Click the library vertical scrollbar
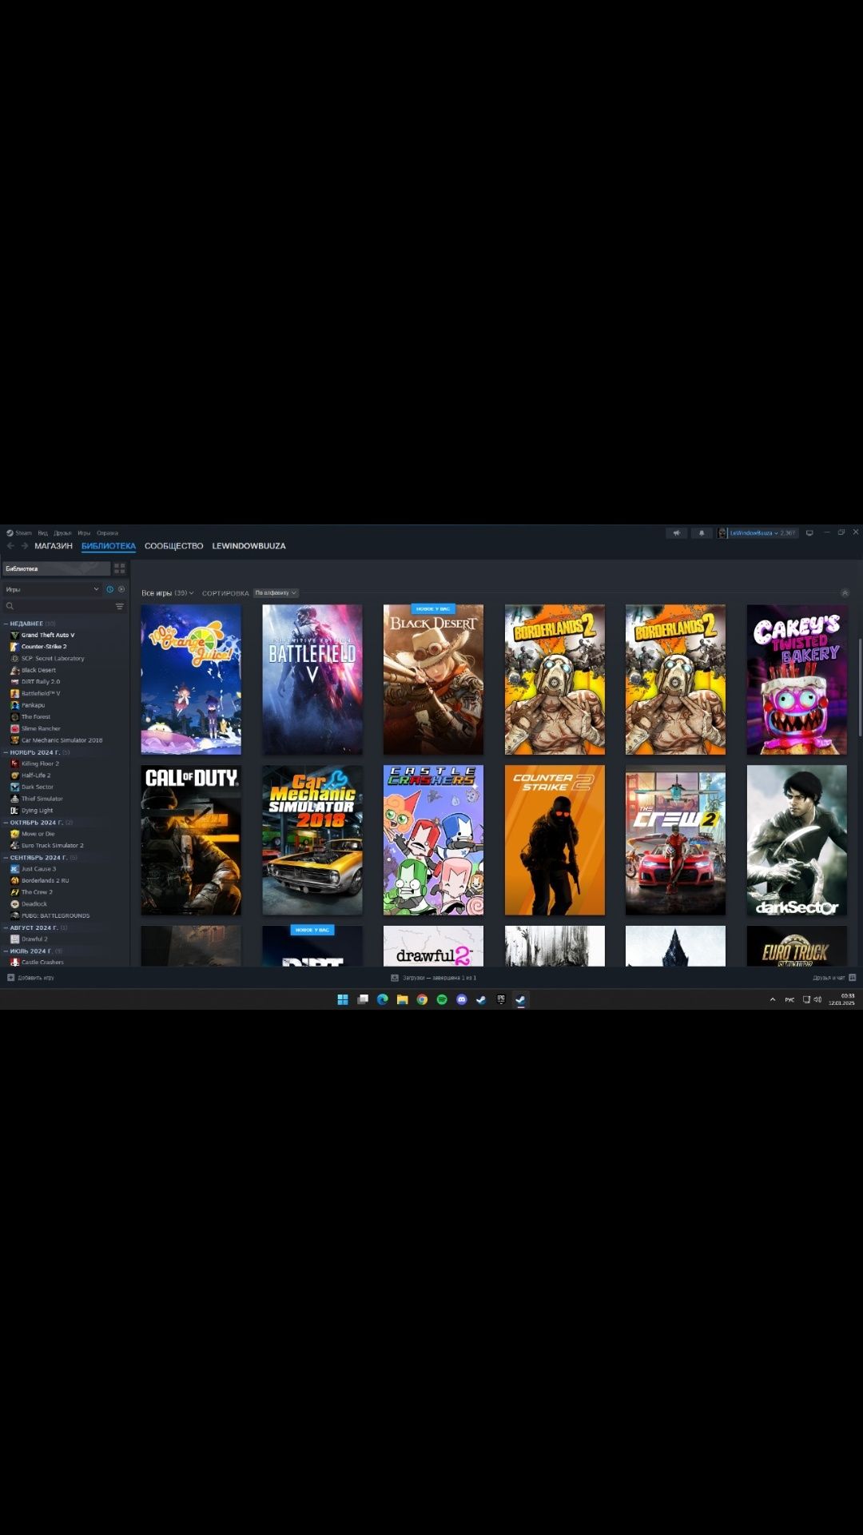The width and height of the screenshot is (863, 1535). tap(860, 688)
